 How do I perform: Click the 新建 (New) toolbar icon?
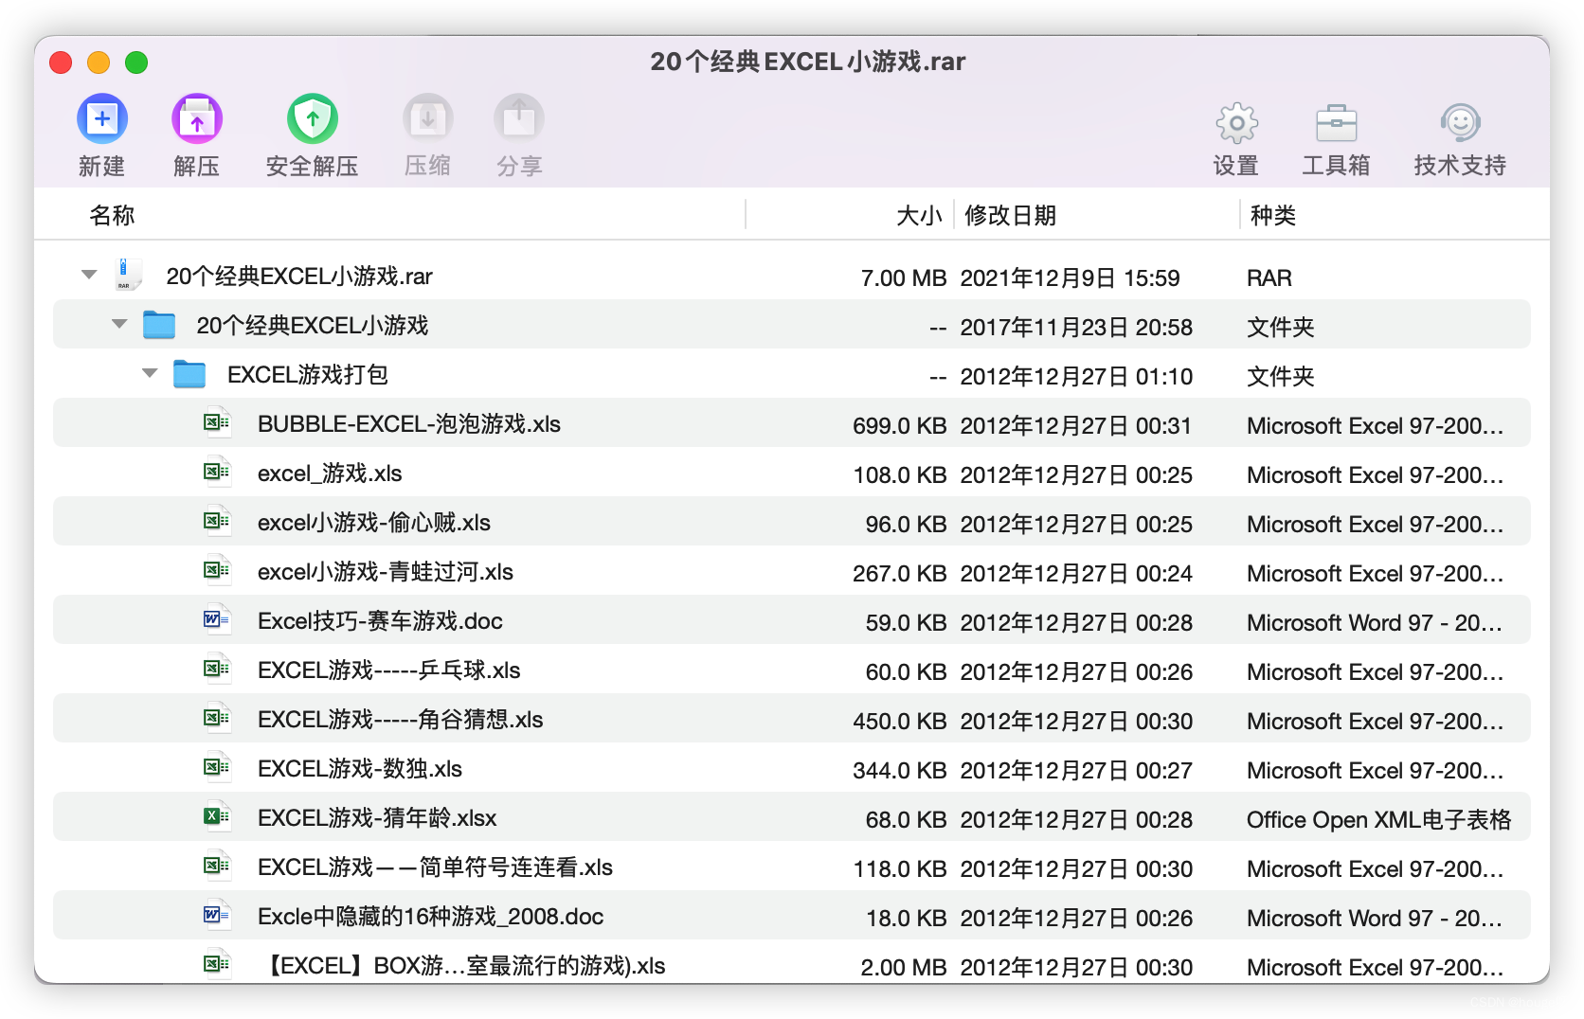tap(101, 119)
